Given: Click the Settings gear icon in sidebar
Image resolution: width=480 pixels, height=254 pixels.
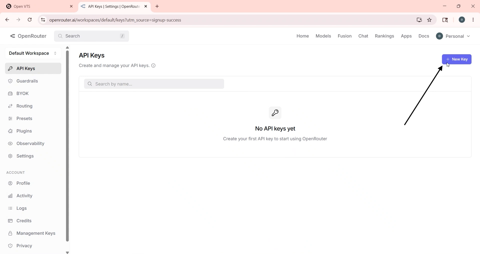Looking at the screenshot, I should [10, 156].
